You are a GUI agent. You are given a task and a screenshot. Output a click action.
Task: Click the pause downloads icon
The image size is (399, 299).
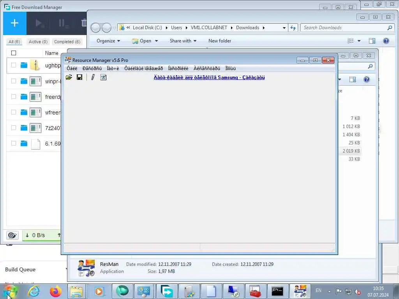63,23
